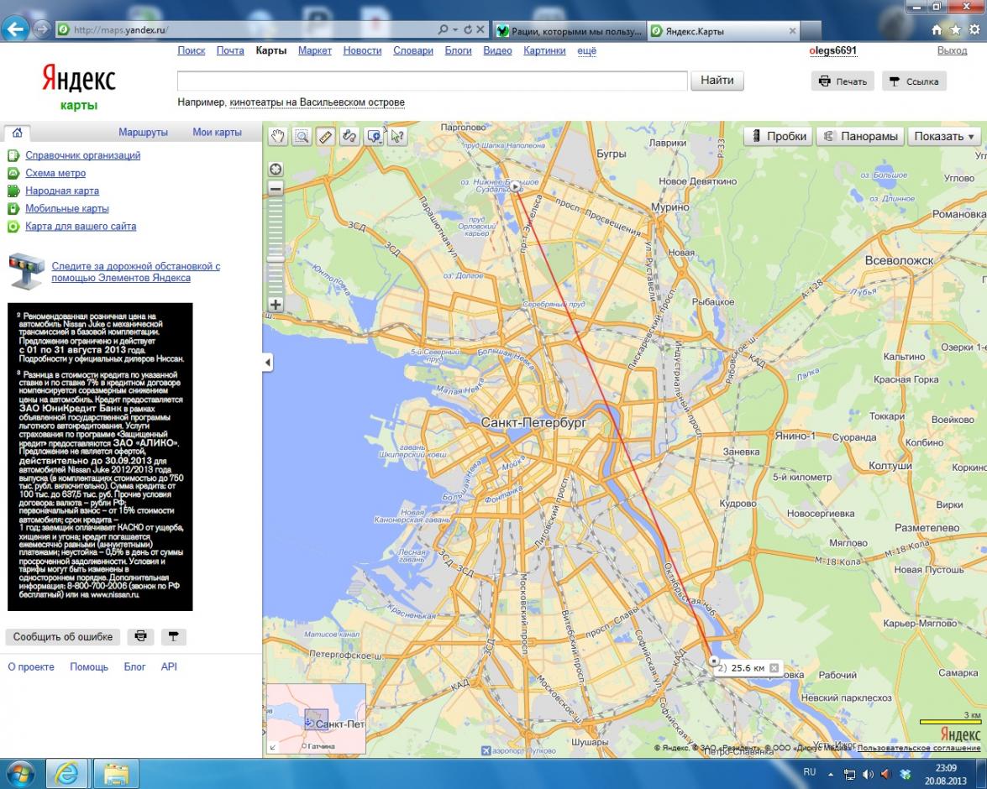Collapse the left sidebar panel arrow
Screen dimensions: 987x789
(x=268, y=362)
